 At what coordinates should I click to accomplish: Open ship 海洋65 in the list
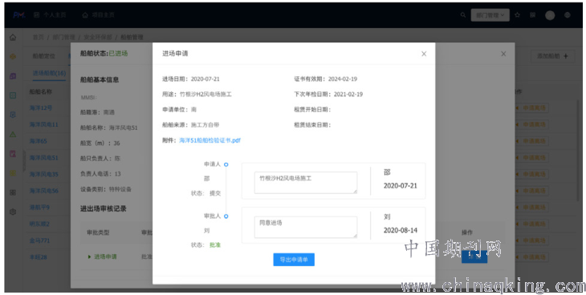click(x=38, y=141)
